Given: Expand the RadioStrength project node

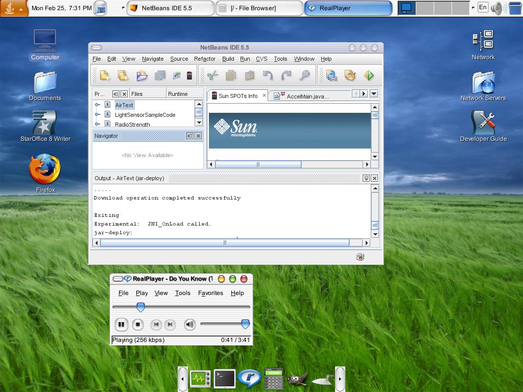Looking at the screenshot, I should click(97, 124).
